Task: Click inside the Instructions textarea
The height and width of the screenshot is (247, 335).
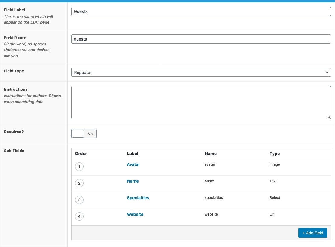Action: 201,102
